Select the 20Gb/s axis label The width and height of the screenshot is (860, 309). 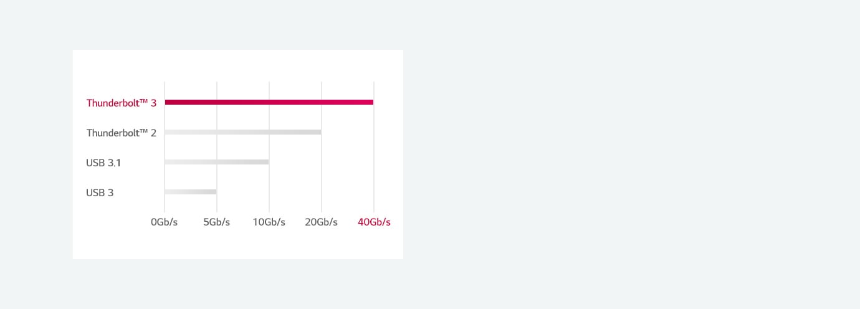pyautogui.click(x=322, y=222)
